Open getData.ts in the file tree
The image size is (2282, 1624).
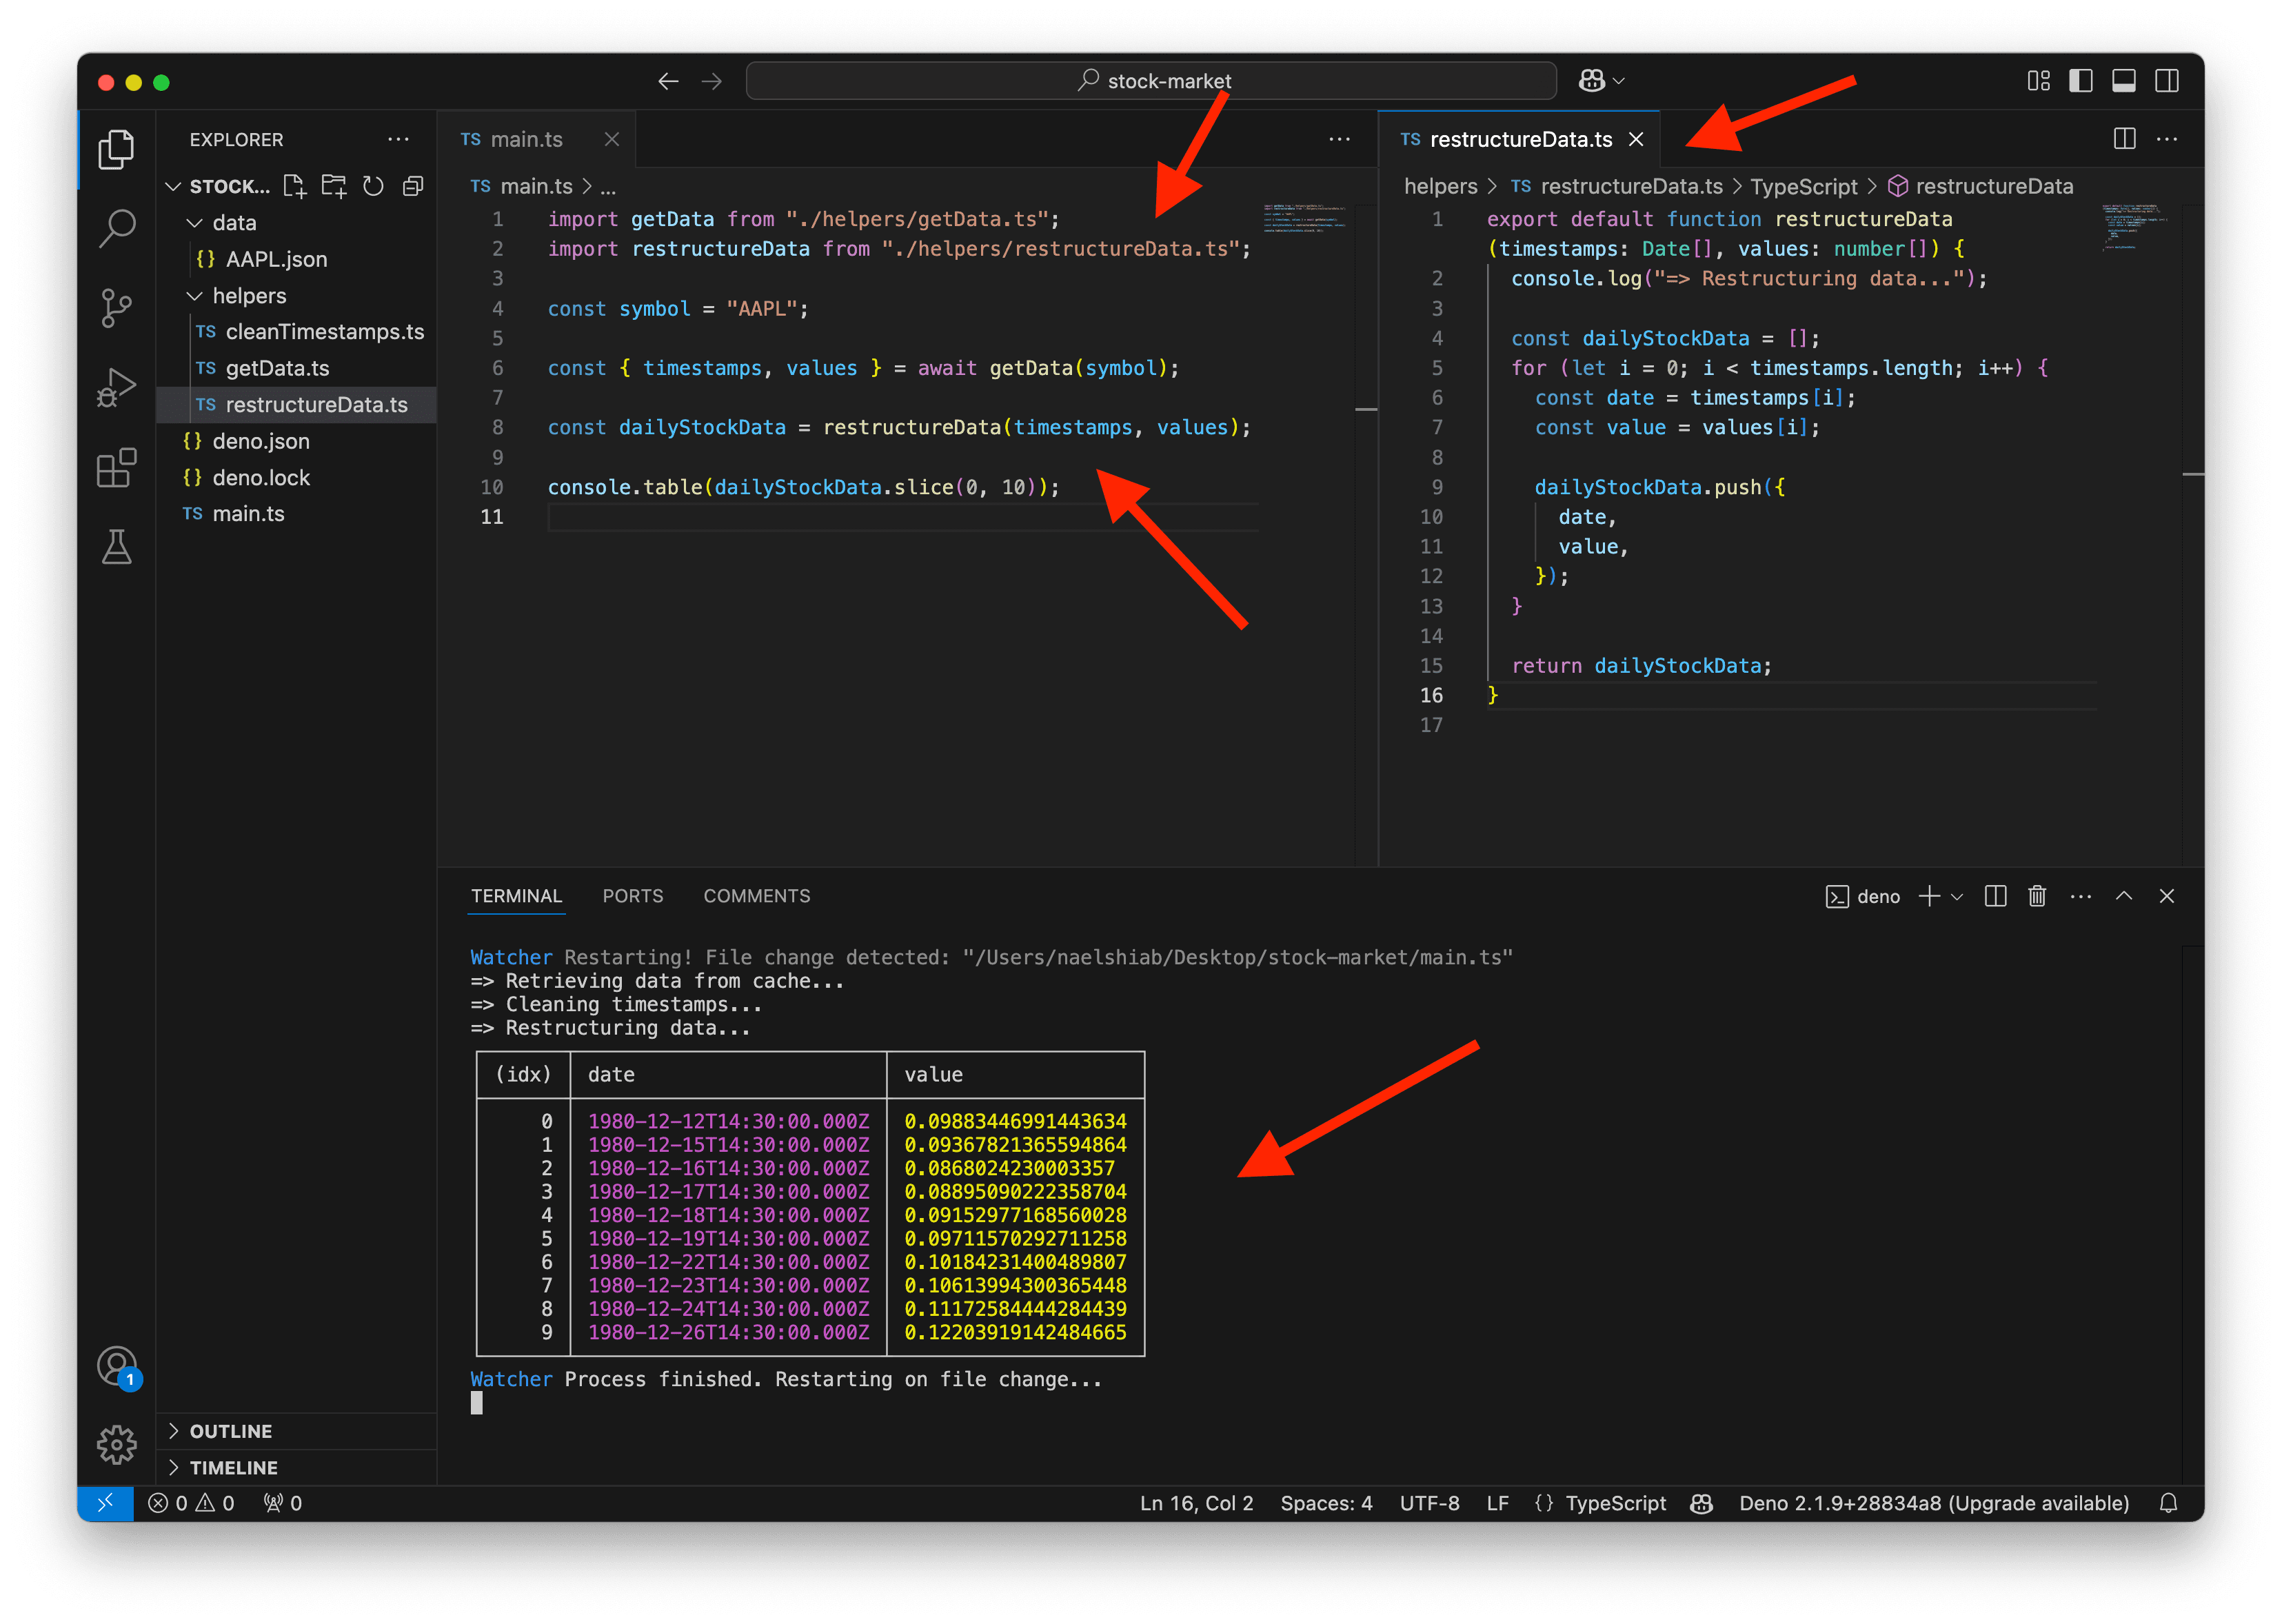click(296, 369)
